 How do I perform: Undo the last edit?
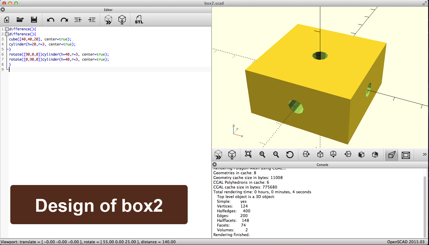(51, 20)
